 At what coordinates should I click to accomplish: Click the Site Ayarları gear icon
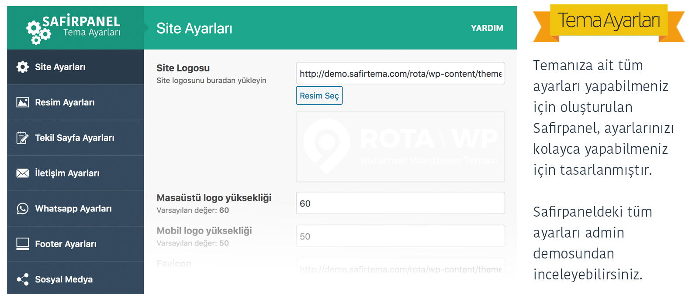pyautogui.click(x=23, y=67)
